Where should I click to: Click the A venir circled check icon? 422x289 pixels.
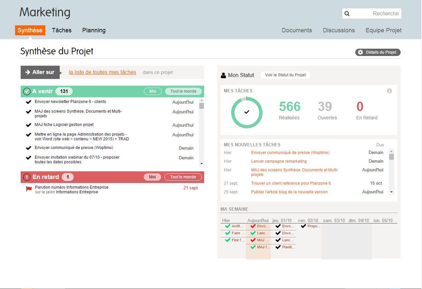[27, 91]
